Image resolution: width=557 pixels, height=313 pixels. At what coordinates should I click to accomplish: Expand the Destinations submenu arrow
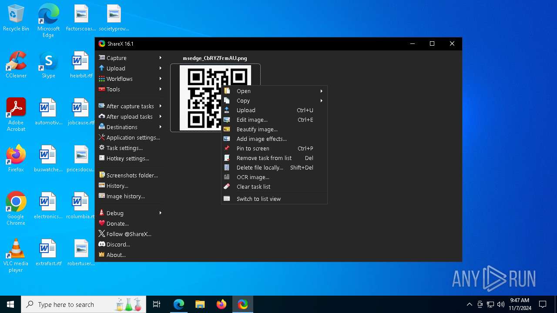(160, 127)
